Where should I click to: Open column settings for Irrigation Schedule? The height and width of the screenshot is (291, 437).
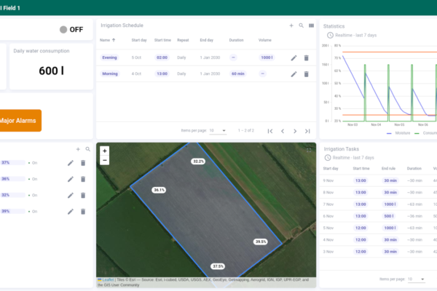(x=312, y=25)
